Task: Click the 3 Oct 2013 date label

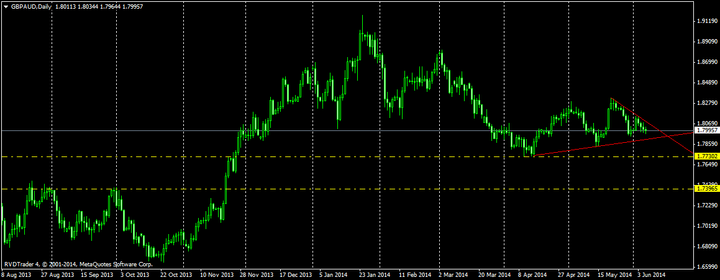Action: [x=135, y=275]
